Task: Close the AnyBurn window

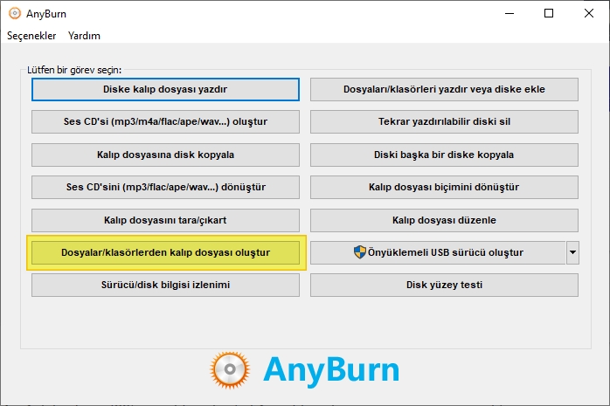Action: [589, 13]
